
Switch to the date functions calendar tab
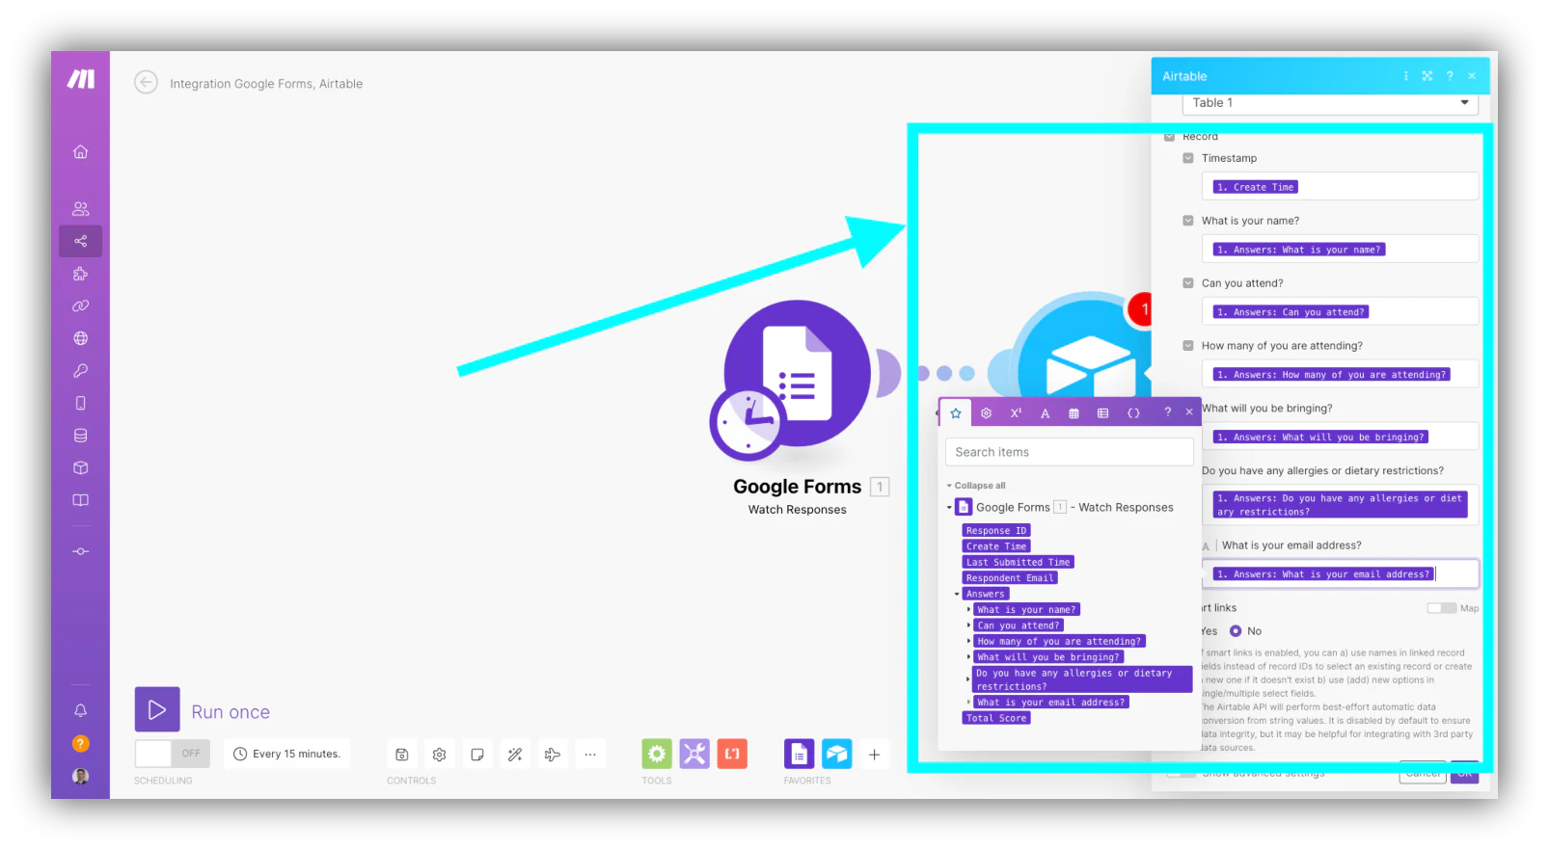(1073, 413)
